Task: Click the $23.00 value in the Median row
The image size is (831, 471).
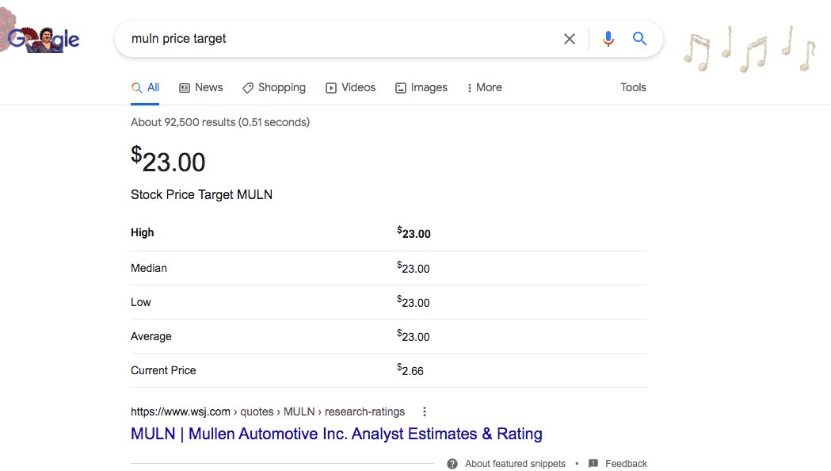Action: (x=414, y=268)
